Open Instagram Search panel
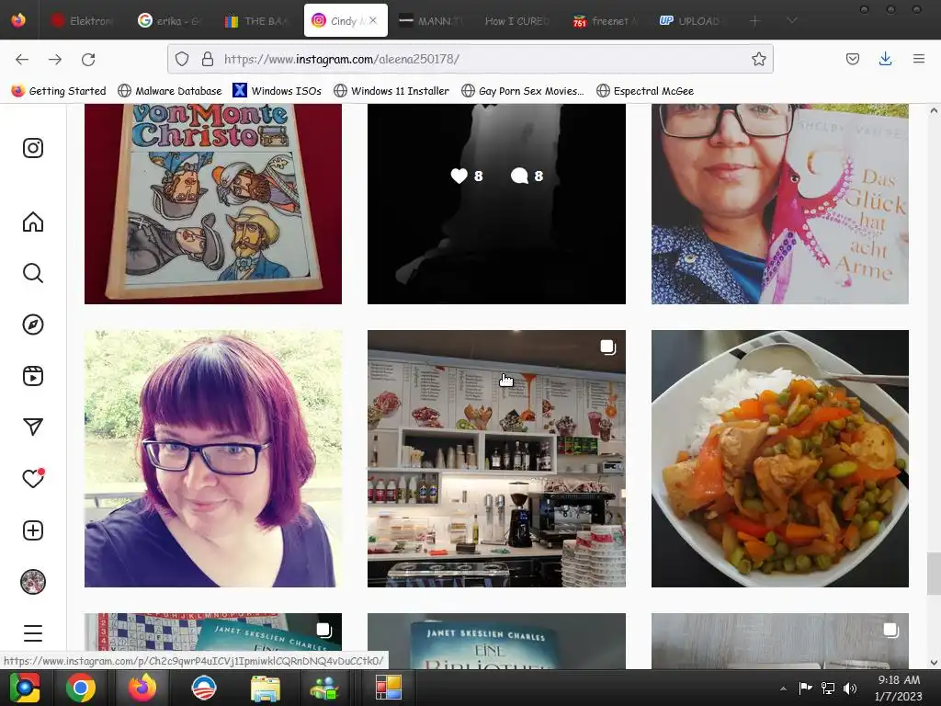 click(33, 273)
